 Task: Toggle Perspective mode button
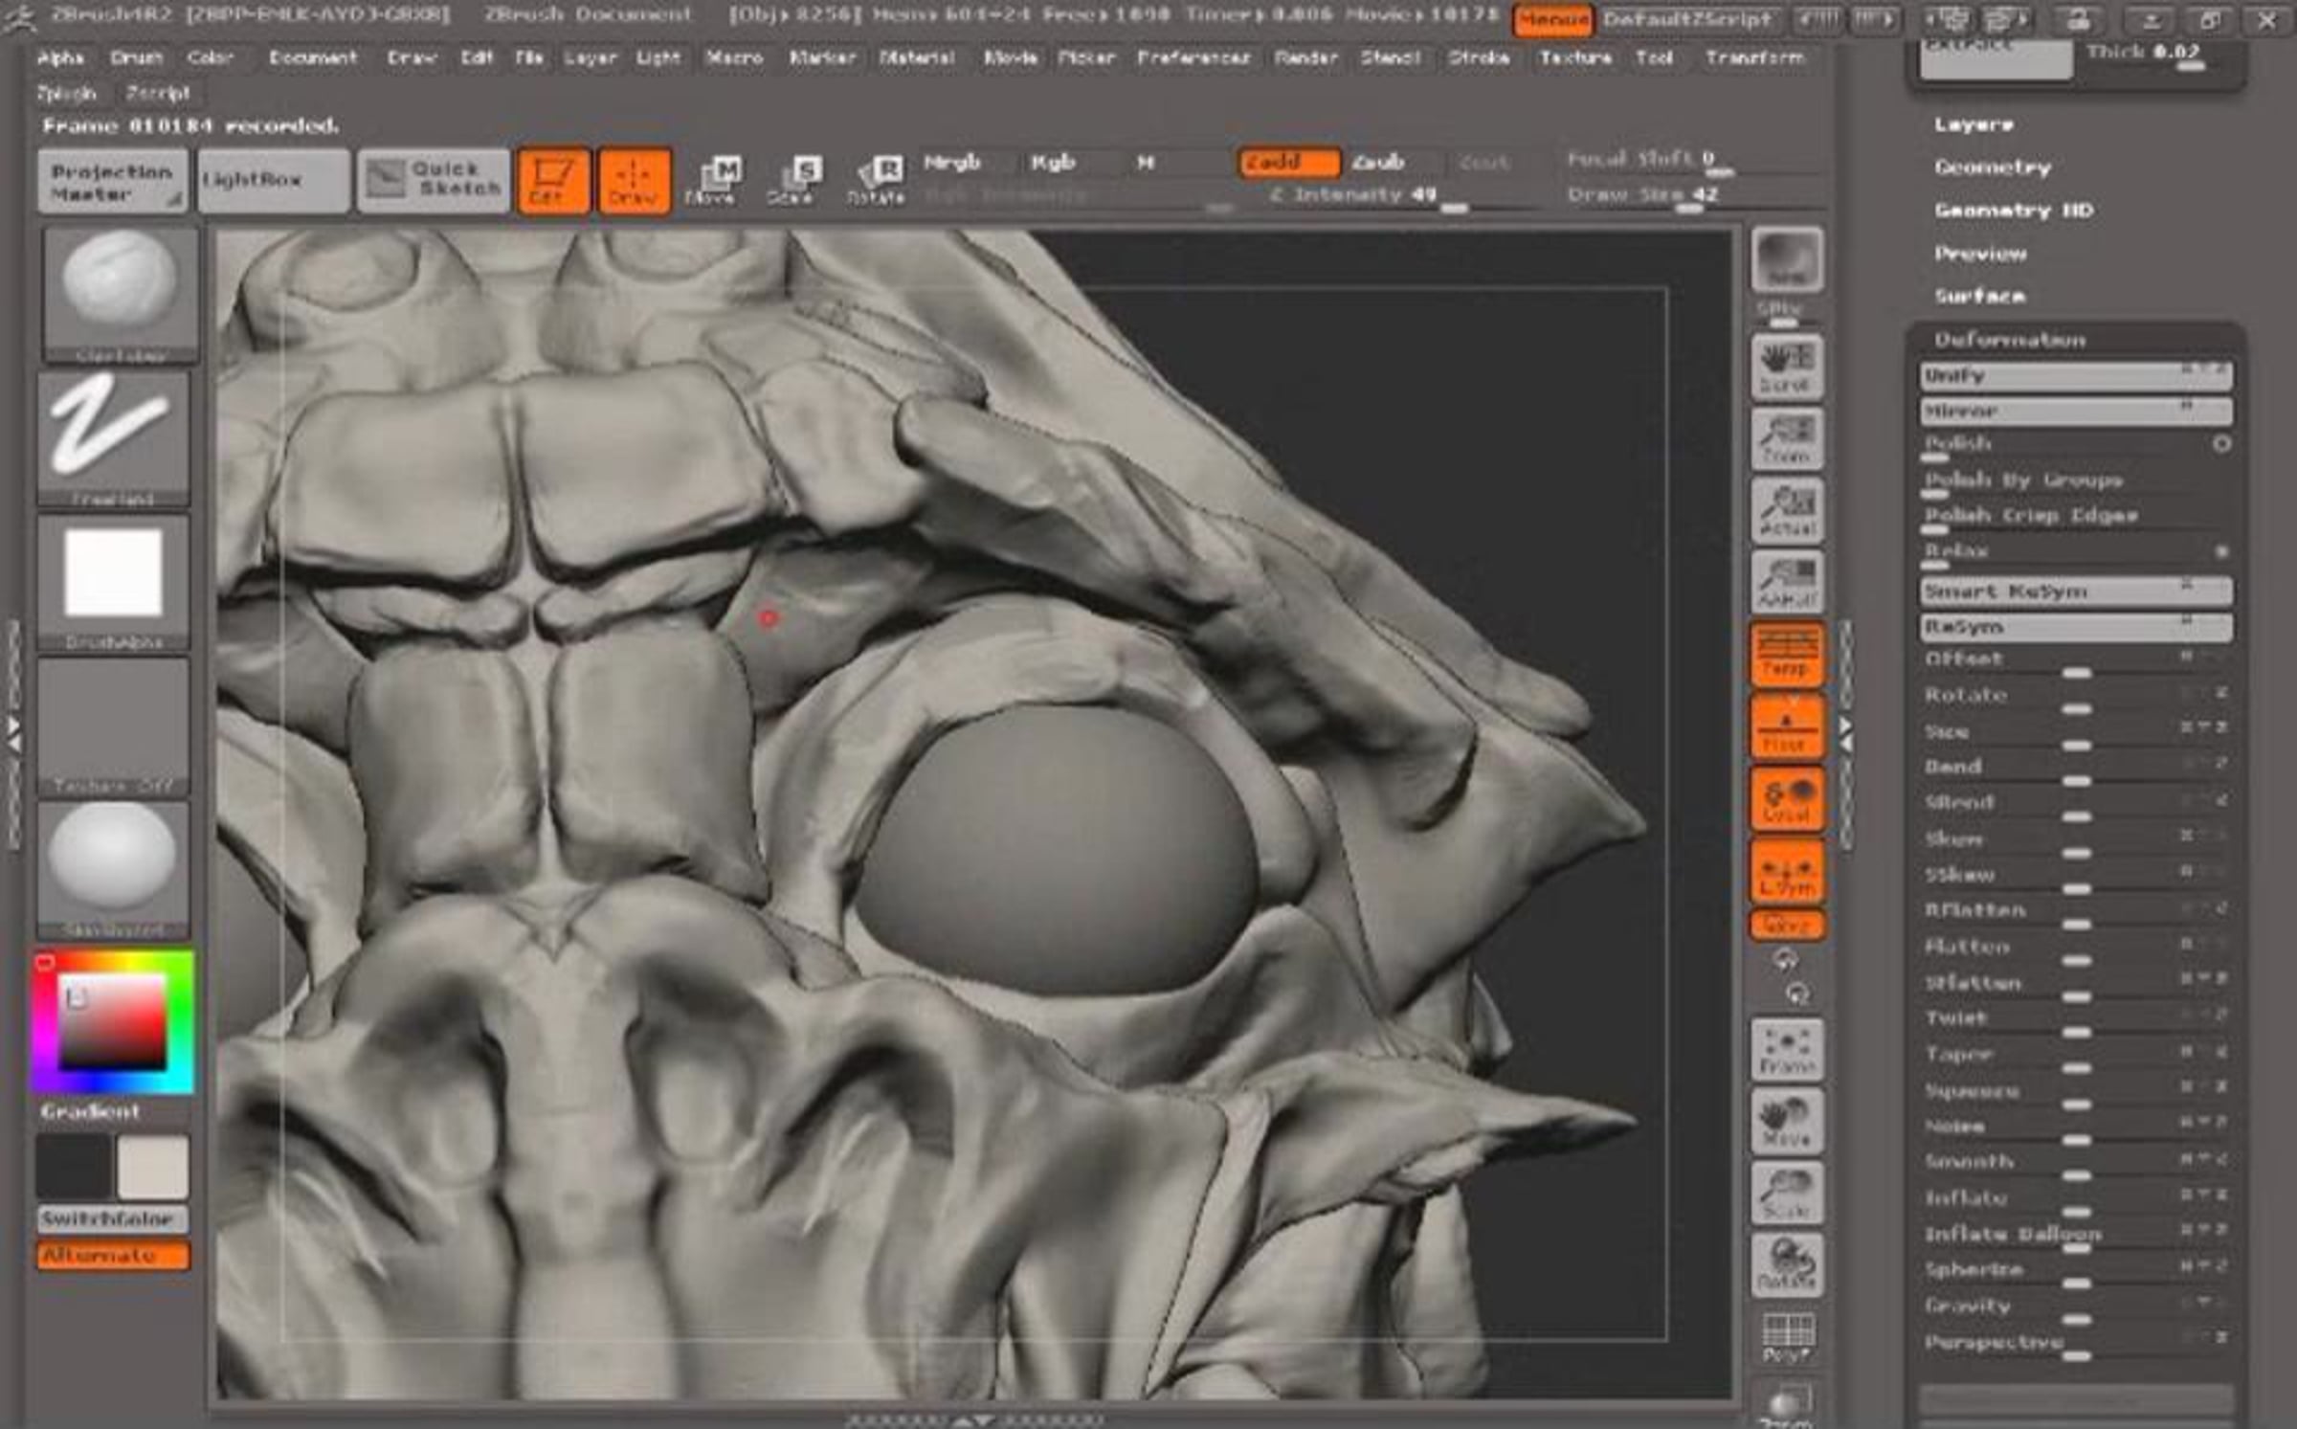click(1786, 655)
